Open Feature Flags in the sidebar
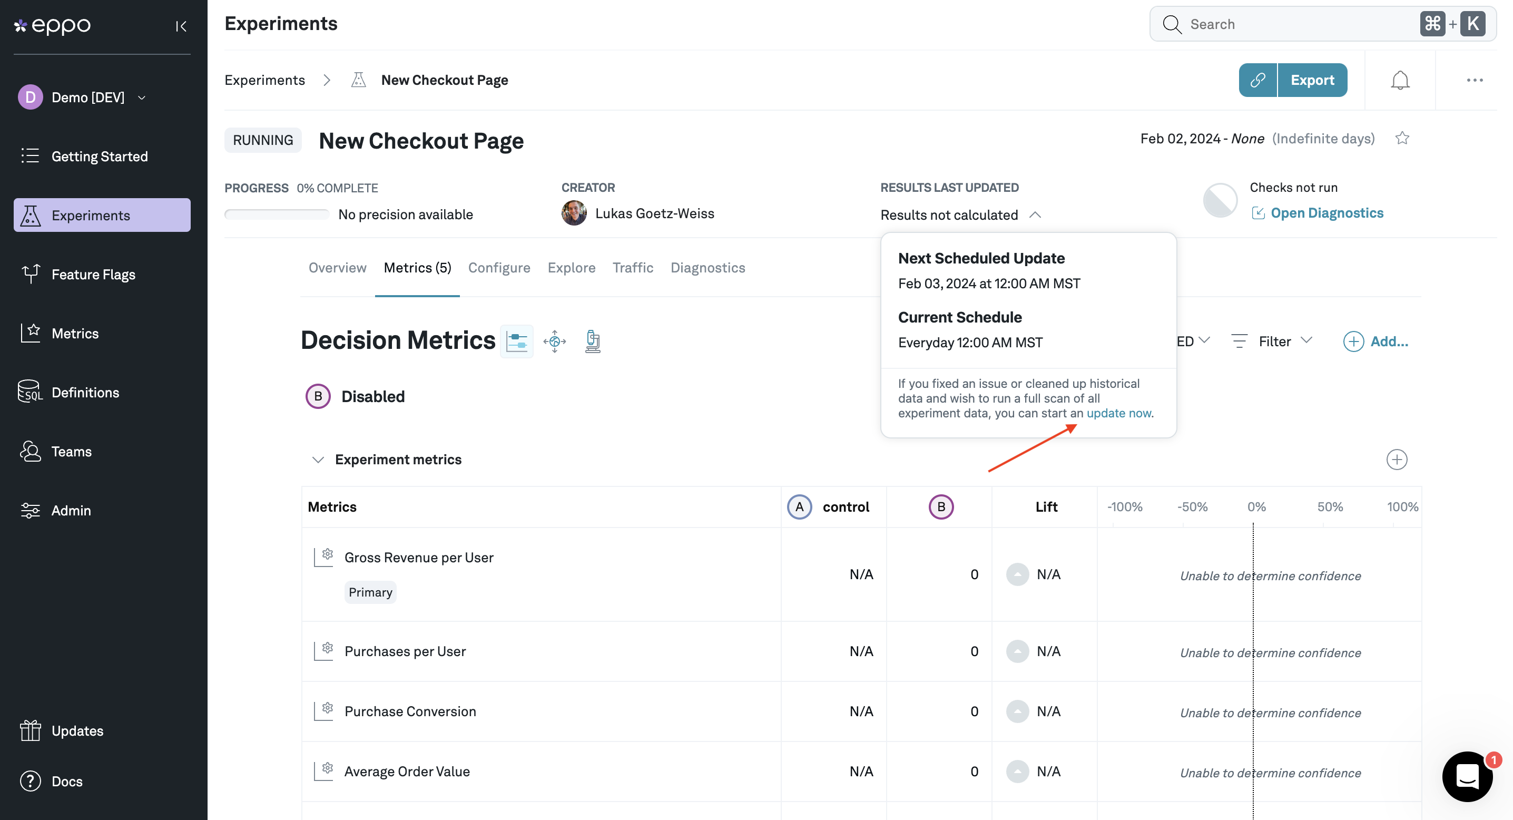Viewport: 1513px width, 820px height. tap(93, 275)
